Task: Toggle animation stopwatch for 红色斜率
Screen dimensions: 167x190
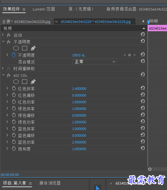Action: [x=14, y=88]
